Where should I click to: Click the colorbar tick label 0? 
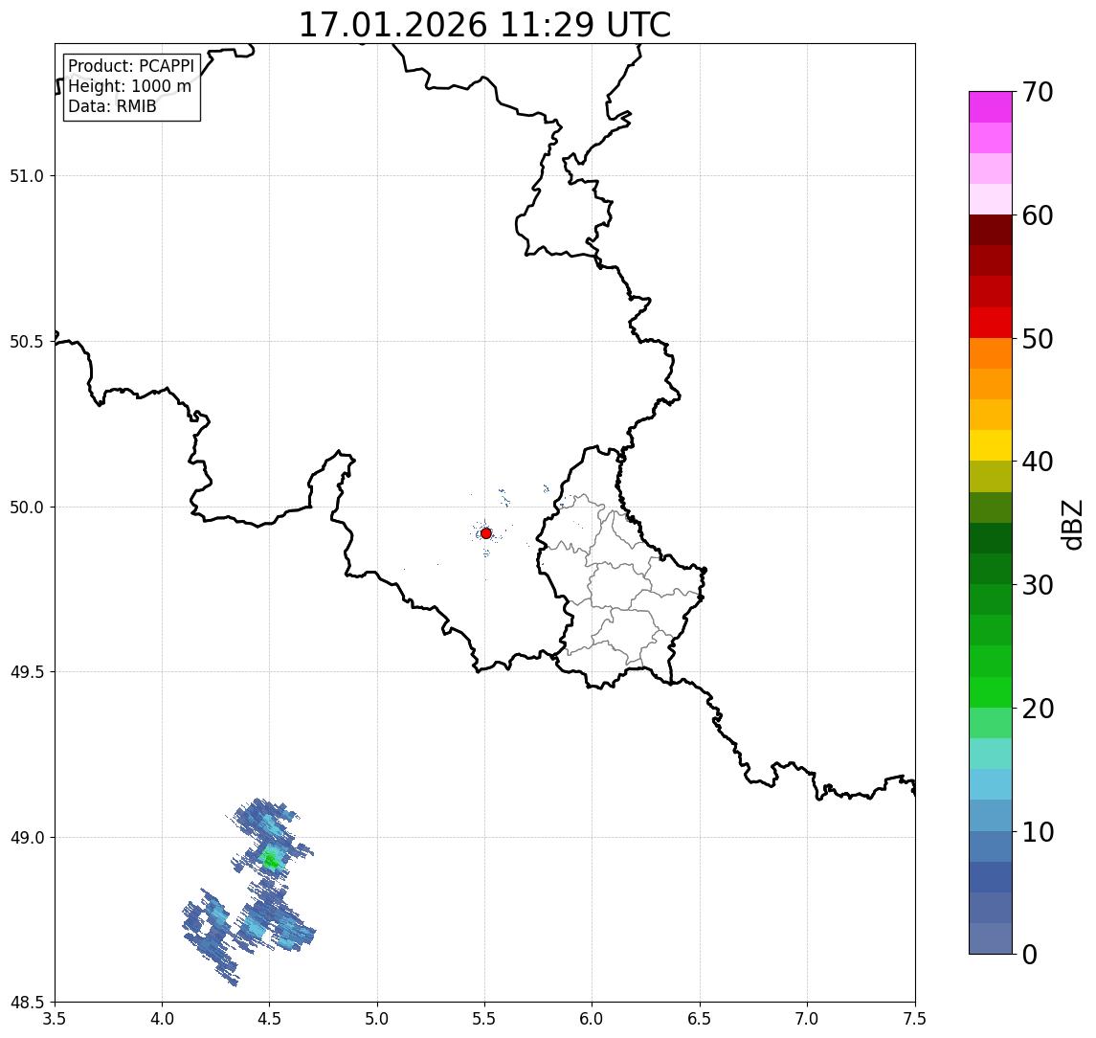1030,954
